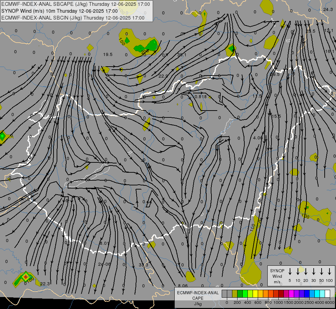Click the 1500 tick label on CAPE scale
This screenshot has width=336, height=309.
[x=288, y=302]
